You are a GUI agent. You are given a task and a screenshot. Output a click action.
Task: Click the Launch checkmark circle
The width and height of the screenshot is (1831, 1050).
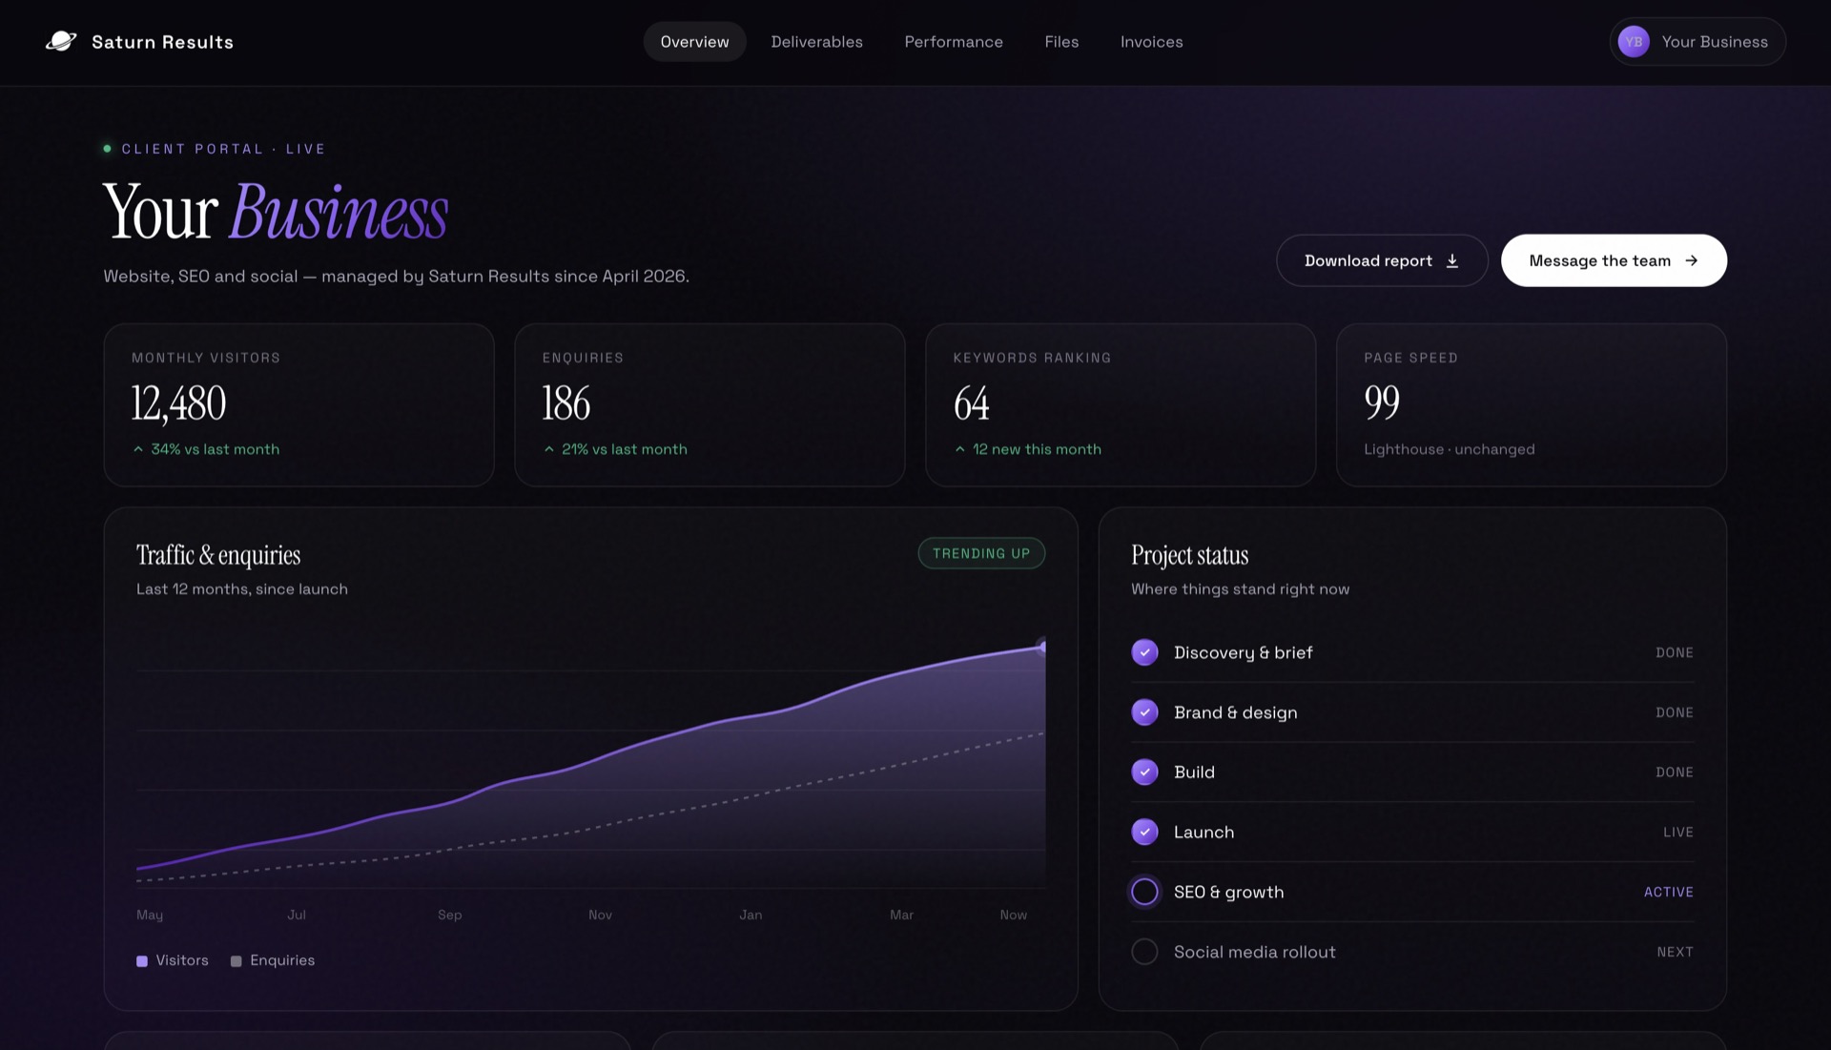click(x=1144, y=832)
